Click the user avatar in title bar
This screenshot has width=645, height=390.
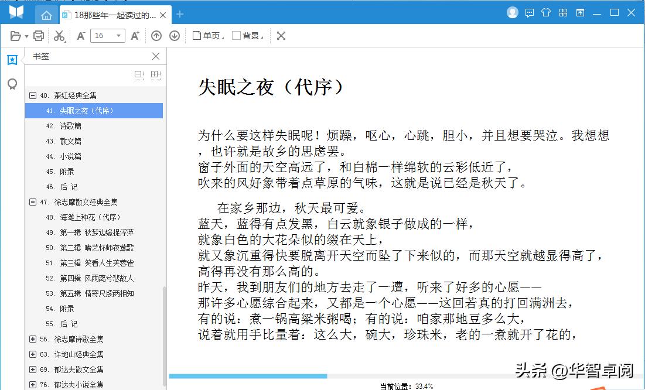point(512,12)
